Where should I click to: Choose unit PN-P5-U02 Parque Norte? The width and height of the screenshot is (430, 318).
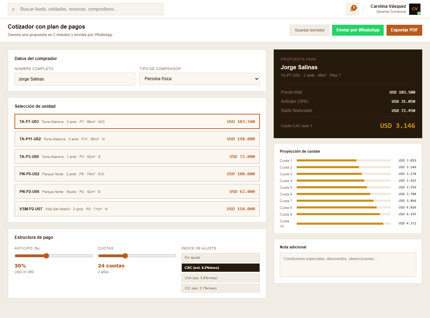pos(137,174)
